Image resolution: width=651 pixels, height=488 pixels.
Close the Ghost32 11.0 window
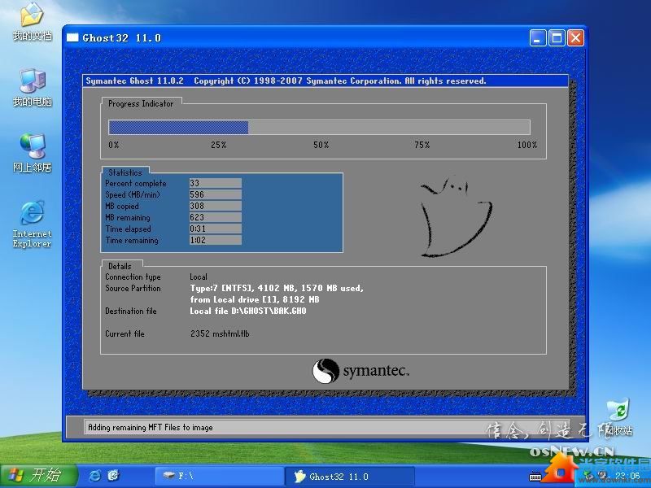pos(576,37)
